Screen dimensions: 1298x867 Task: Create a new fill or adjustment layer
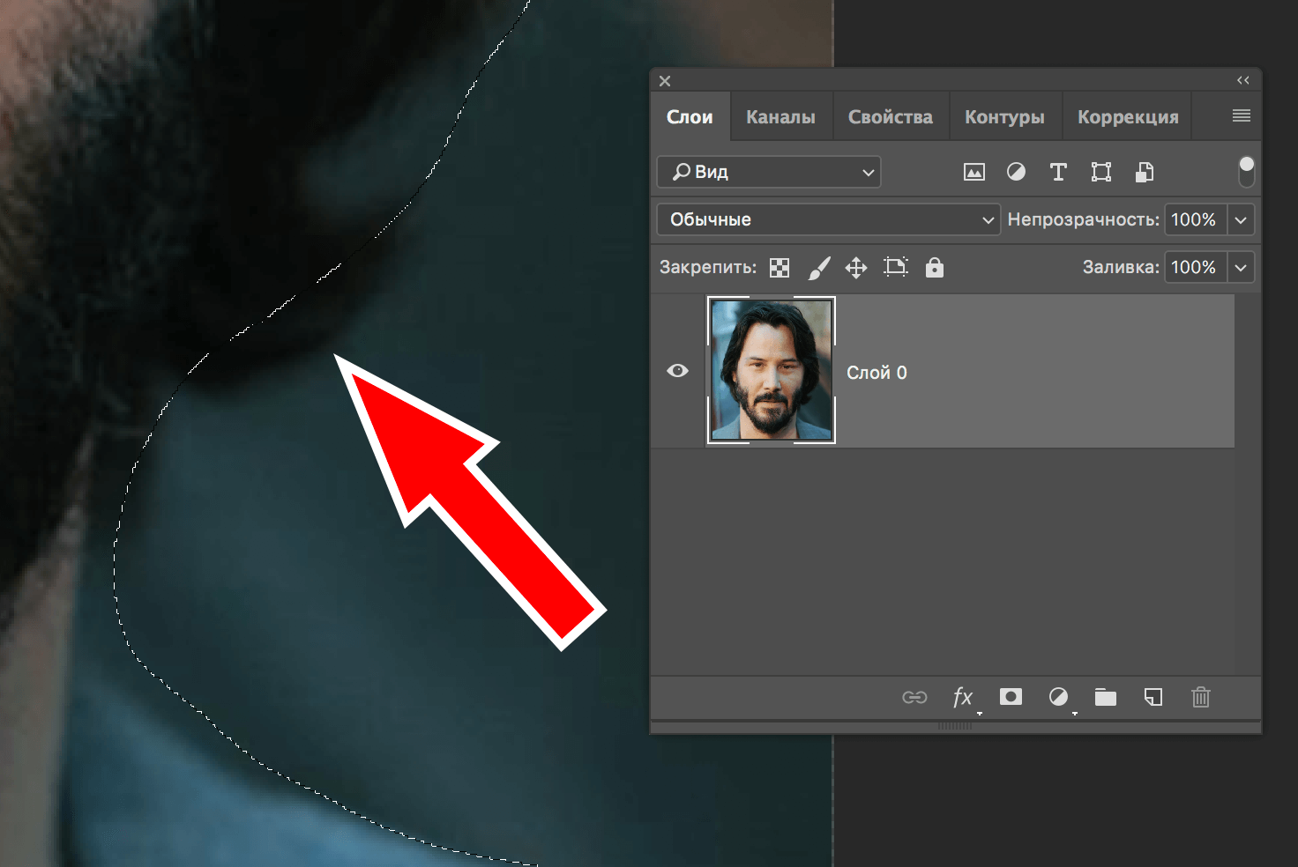coord(1058,697)
